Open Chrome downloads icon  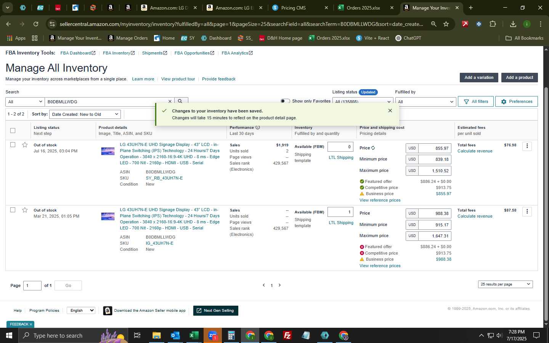[513, 24]
